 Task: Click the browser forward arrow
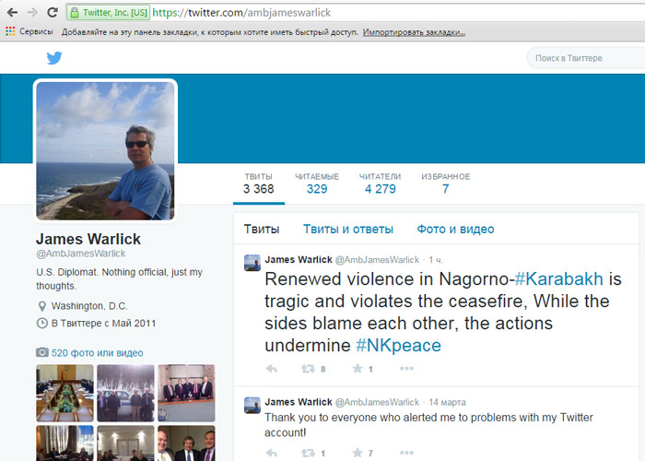pos(32,12)
